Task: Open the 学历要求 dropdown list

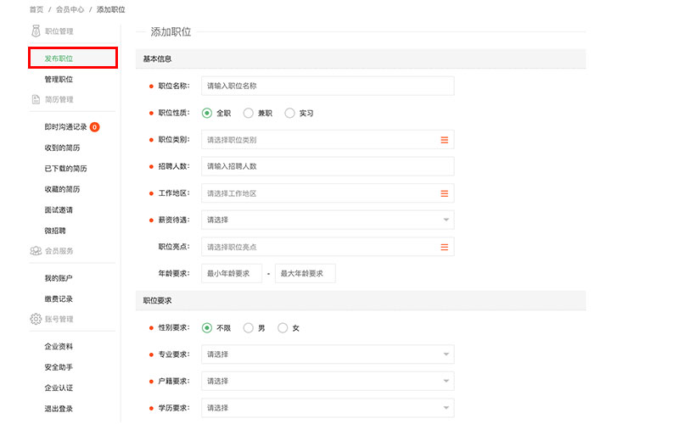Action: (328, 408)
